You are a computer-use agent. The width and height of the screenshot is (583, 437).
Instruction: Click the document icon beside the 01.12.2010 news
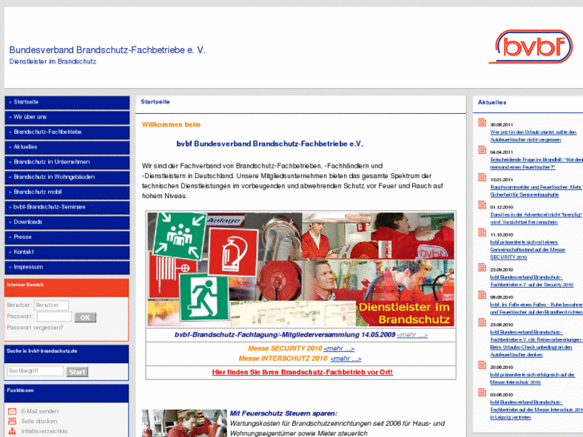482,205
